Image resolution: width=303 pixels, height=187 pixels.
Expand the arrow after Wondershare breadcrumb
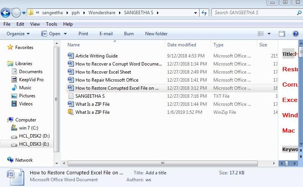coord(120,13)
